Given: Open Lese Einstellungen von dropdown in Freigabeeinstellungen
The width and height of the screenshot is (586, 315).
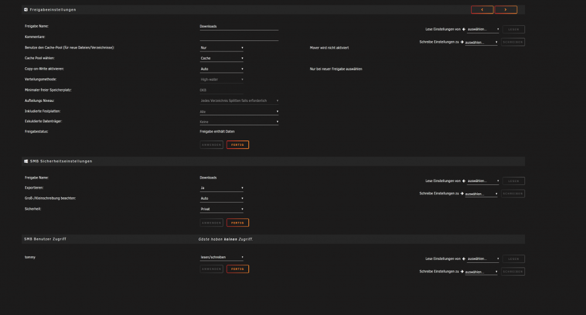Looking at the screenshot, I should tap(483, 29).
